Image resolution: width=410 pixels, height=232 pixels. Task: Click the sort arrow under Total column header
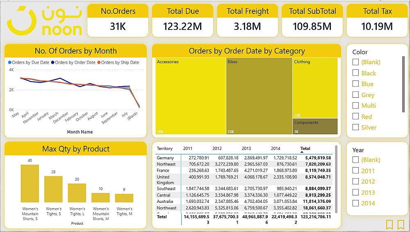pyautogui.click(x=303, y=152)
